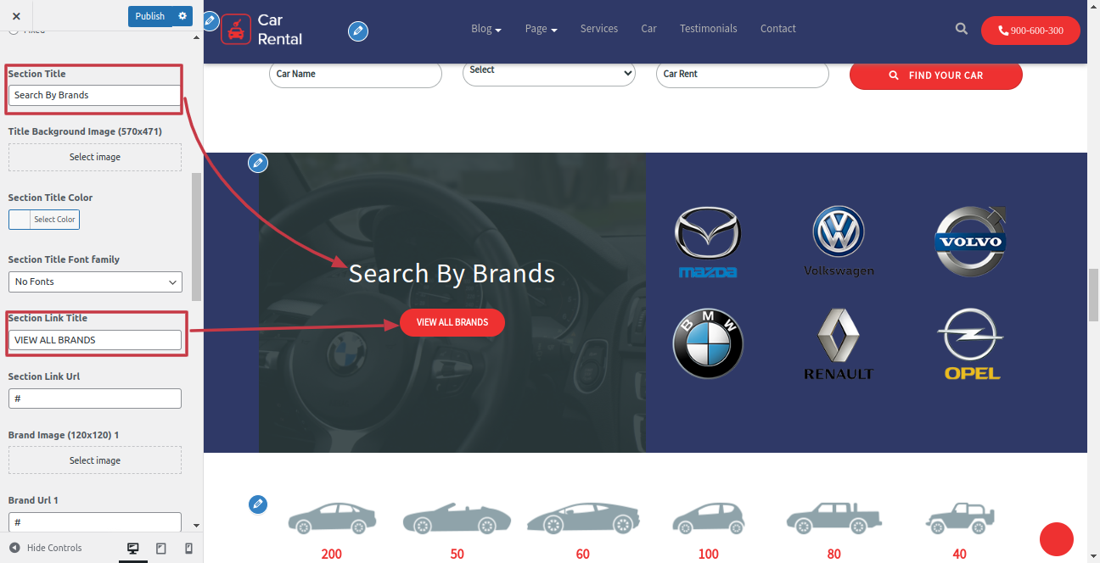The image size is (1100, 563).
Task: Focus the Section Link Title field
Action: point(95,340)
